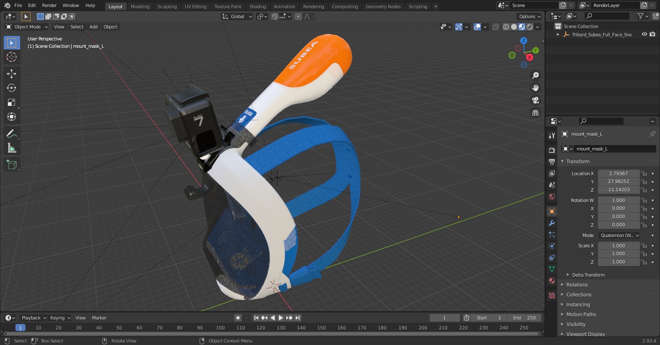The image size is (660, 345).
Task: Switch to Geometry Nodes workspace tab
Action: pyautogui.click(x=383, y=7)
